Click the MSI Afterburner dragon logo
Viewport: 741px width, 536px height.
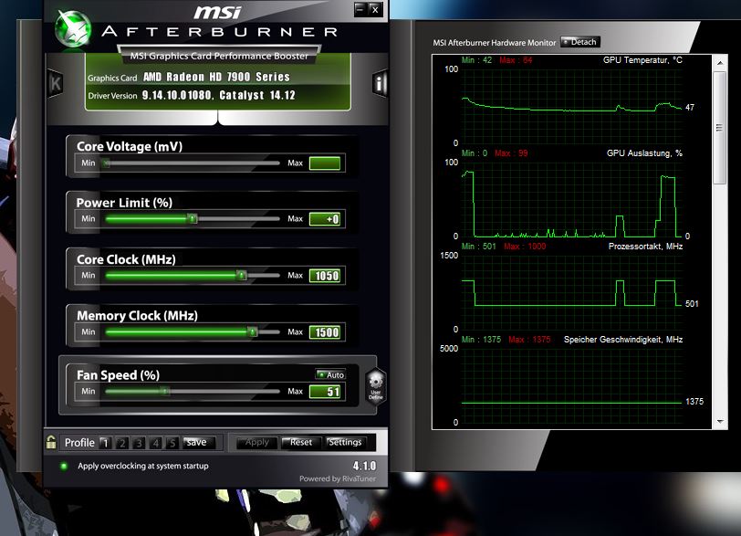73,29
